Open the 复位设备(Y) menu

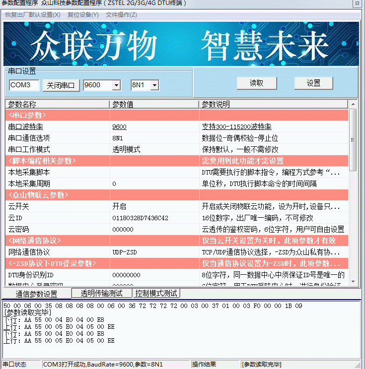[x=83, y=15]
